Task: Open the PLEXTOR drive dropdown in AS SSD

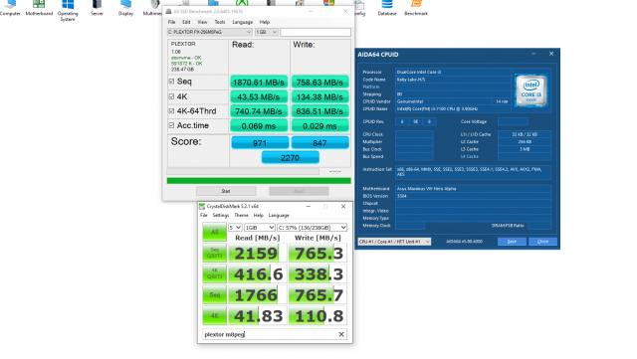Action: (210, 32)
